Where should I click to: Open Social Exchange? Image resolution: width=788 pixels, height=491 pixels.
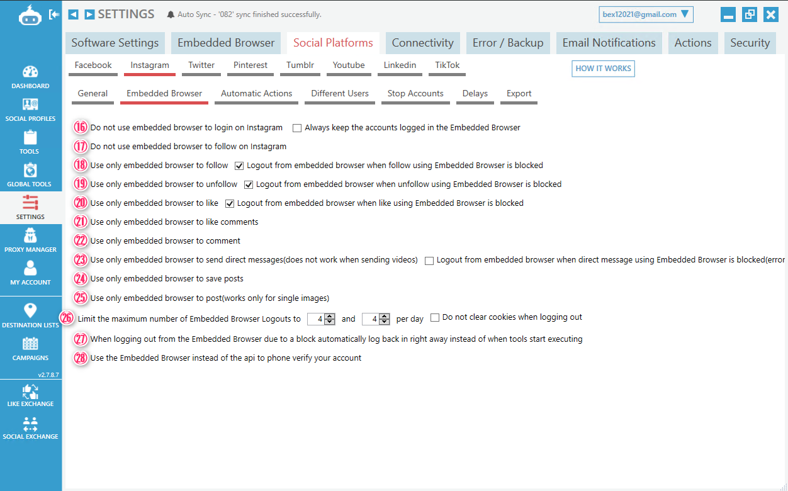30,427
